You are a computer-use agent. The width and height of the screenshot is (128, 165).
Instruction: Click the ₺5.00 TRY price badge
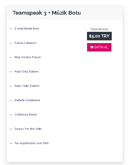click(x=99, y=36)
